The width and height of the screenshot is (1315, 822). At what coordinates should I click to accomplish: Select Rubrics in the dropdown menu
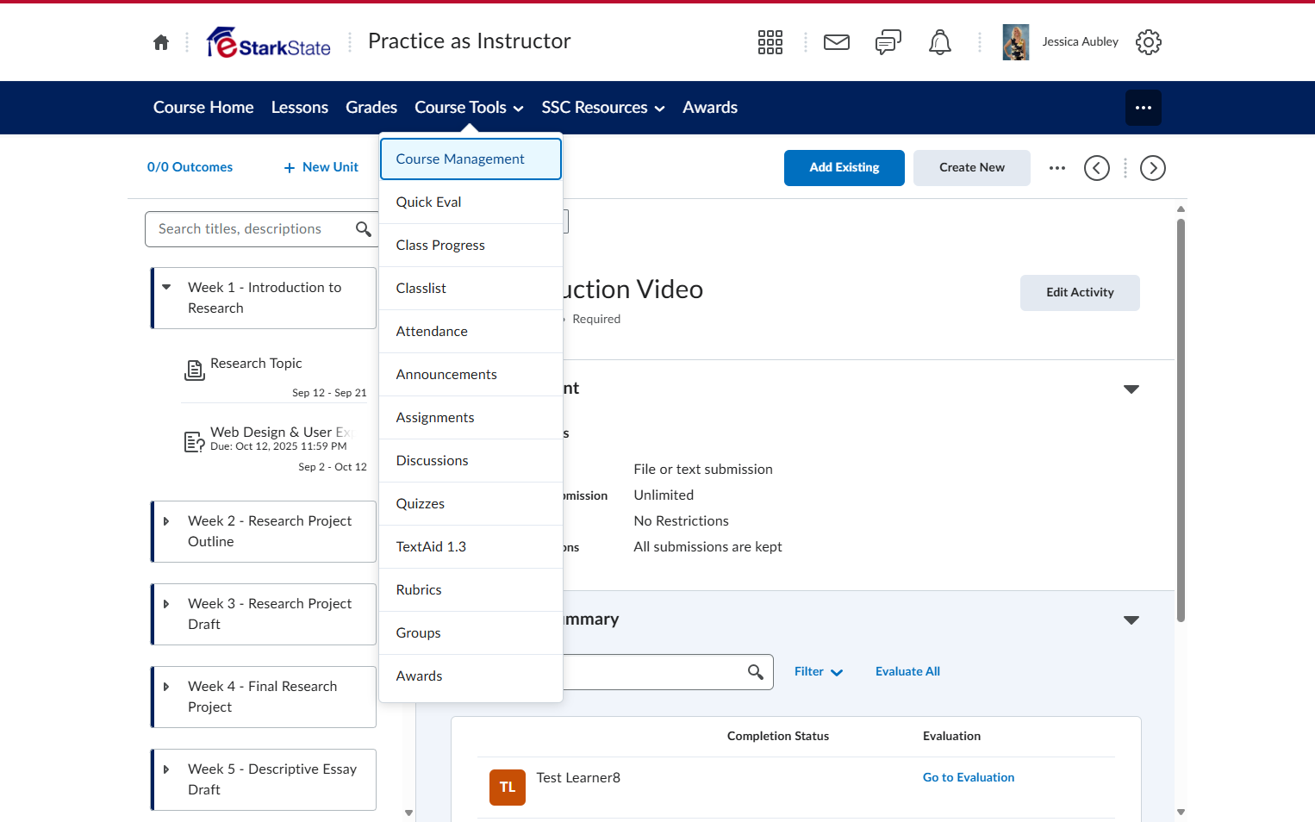pos(471,590)
